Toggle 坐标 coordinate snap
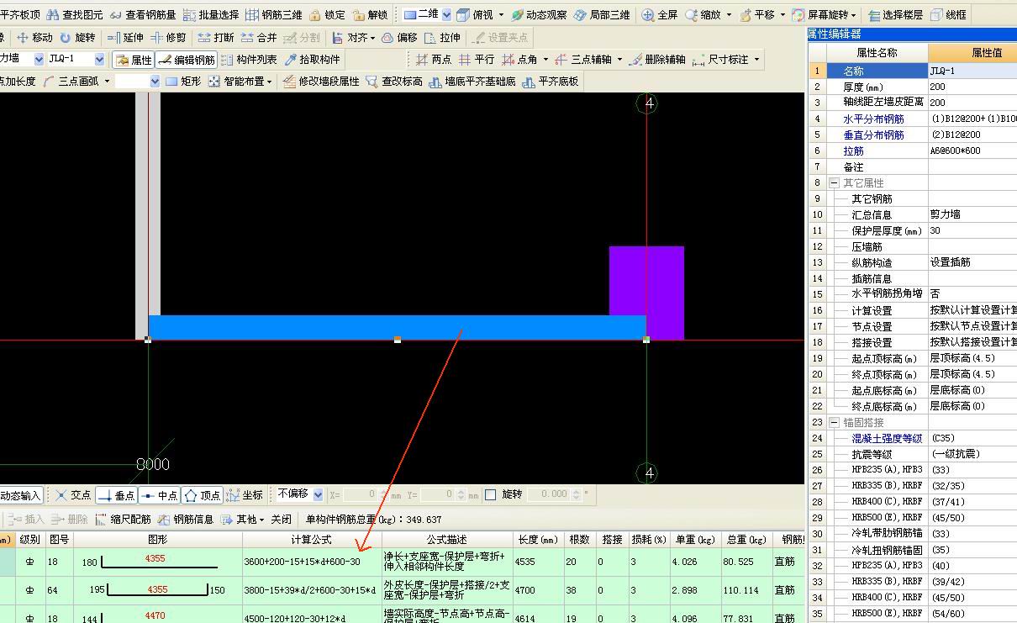1017x623 pixels. click(x=245, y=495)
